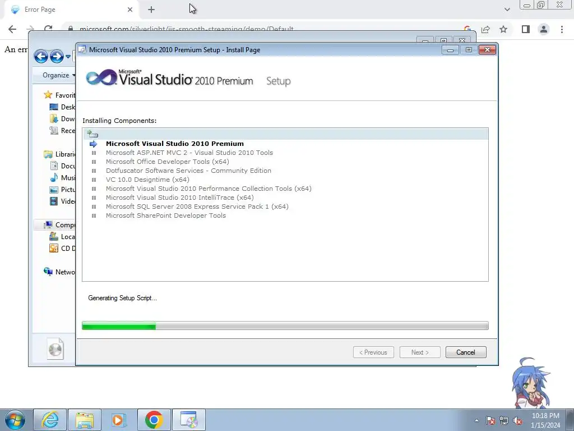Screen dimensions: 574x431
Task: Click the install drive icon atop component list
Action: coord(92,134)
